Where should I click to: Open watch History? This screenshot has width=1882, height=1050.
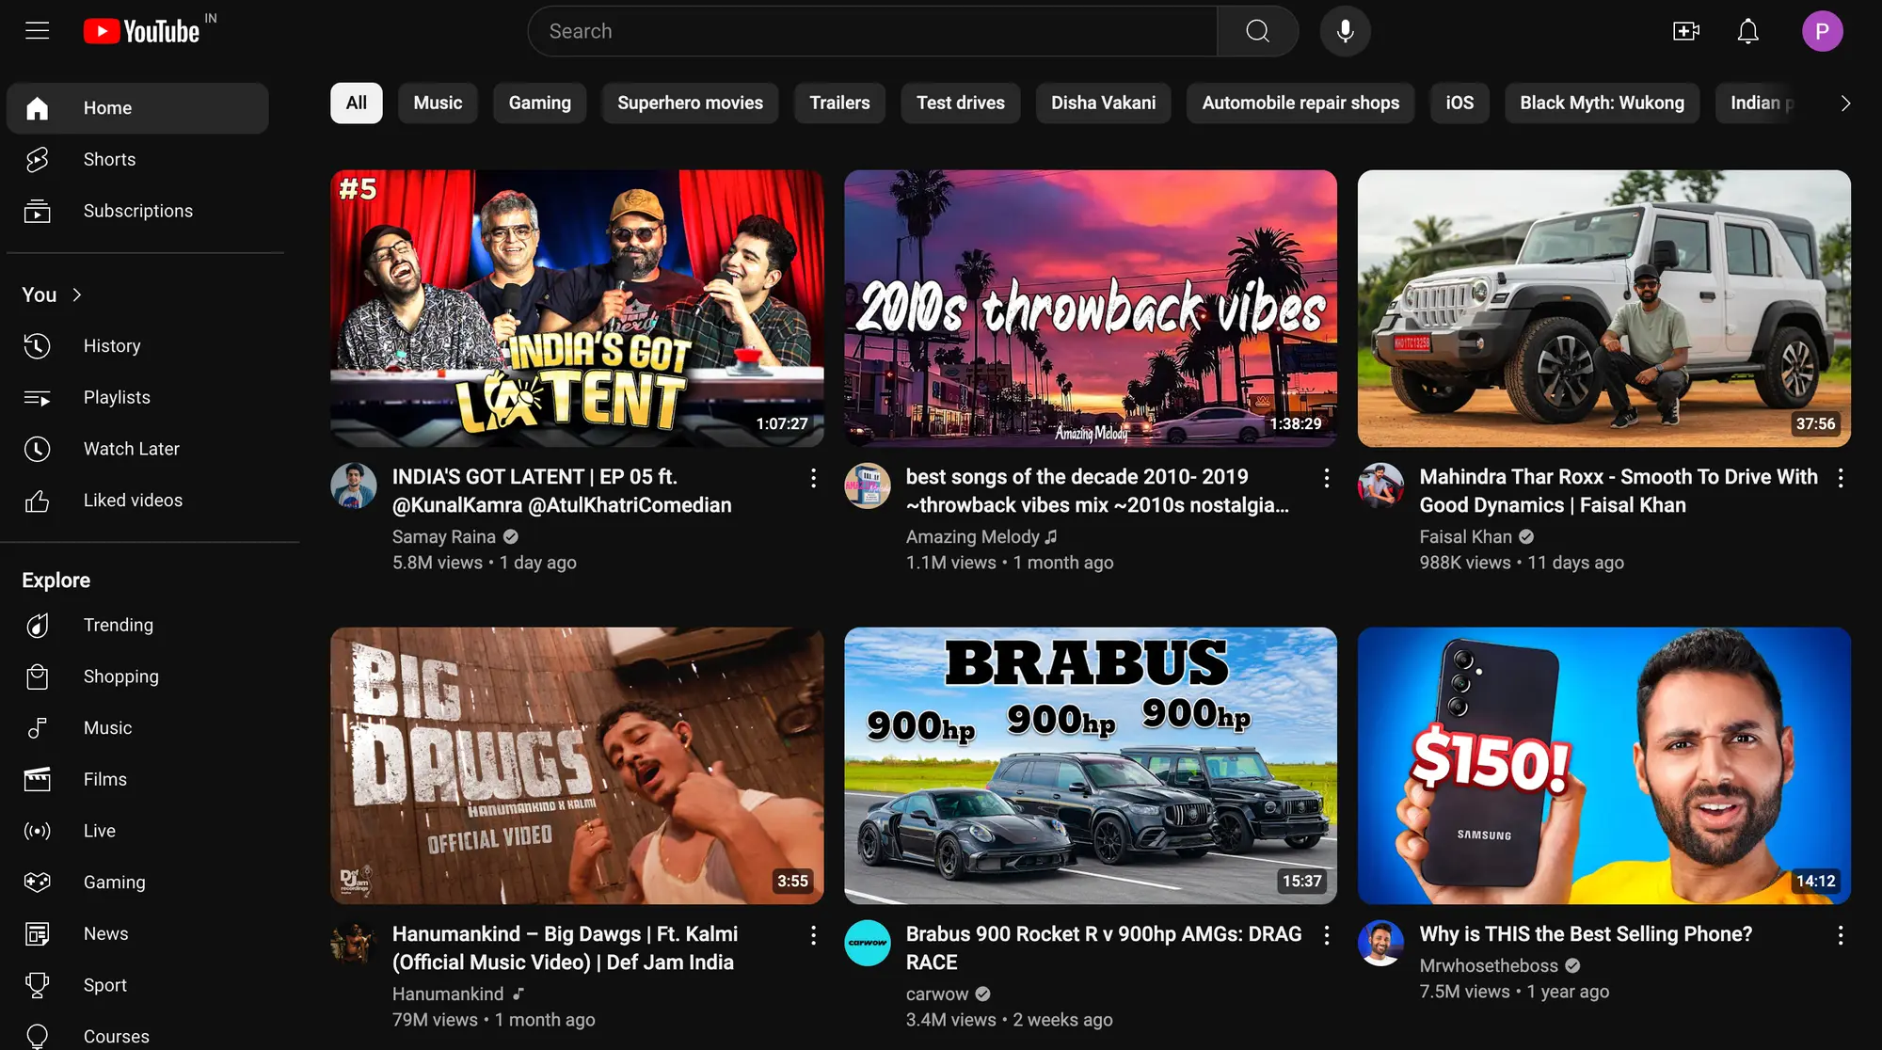[x=137, y=345]
